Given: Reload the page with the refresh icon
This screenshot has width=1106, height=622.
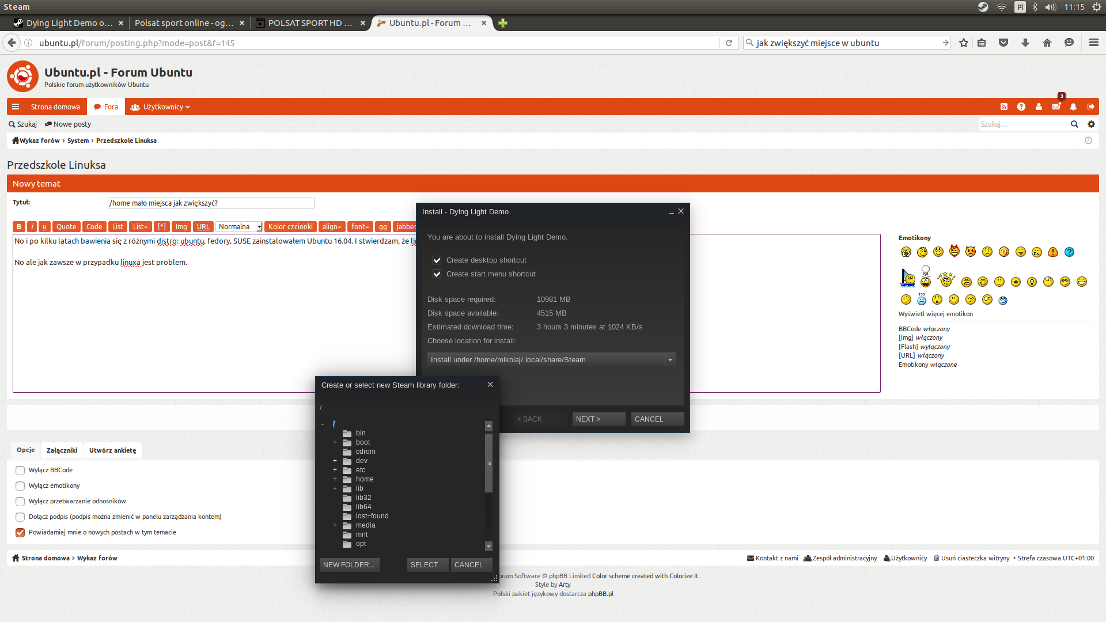Looking at the screenshot, I should coord(729,43).
